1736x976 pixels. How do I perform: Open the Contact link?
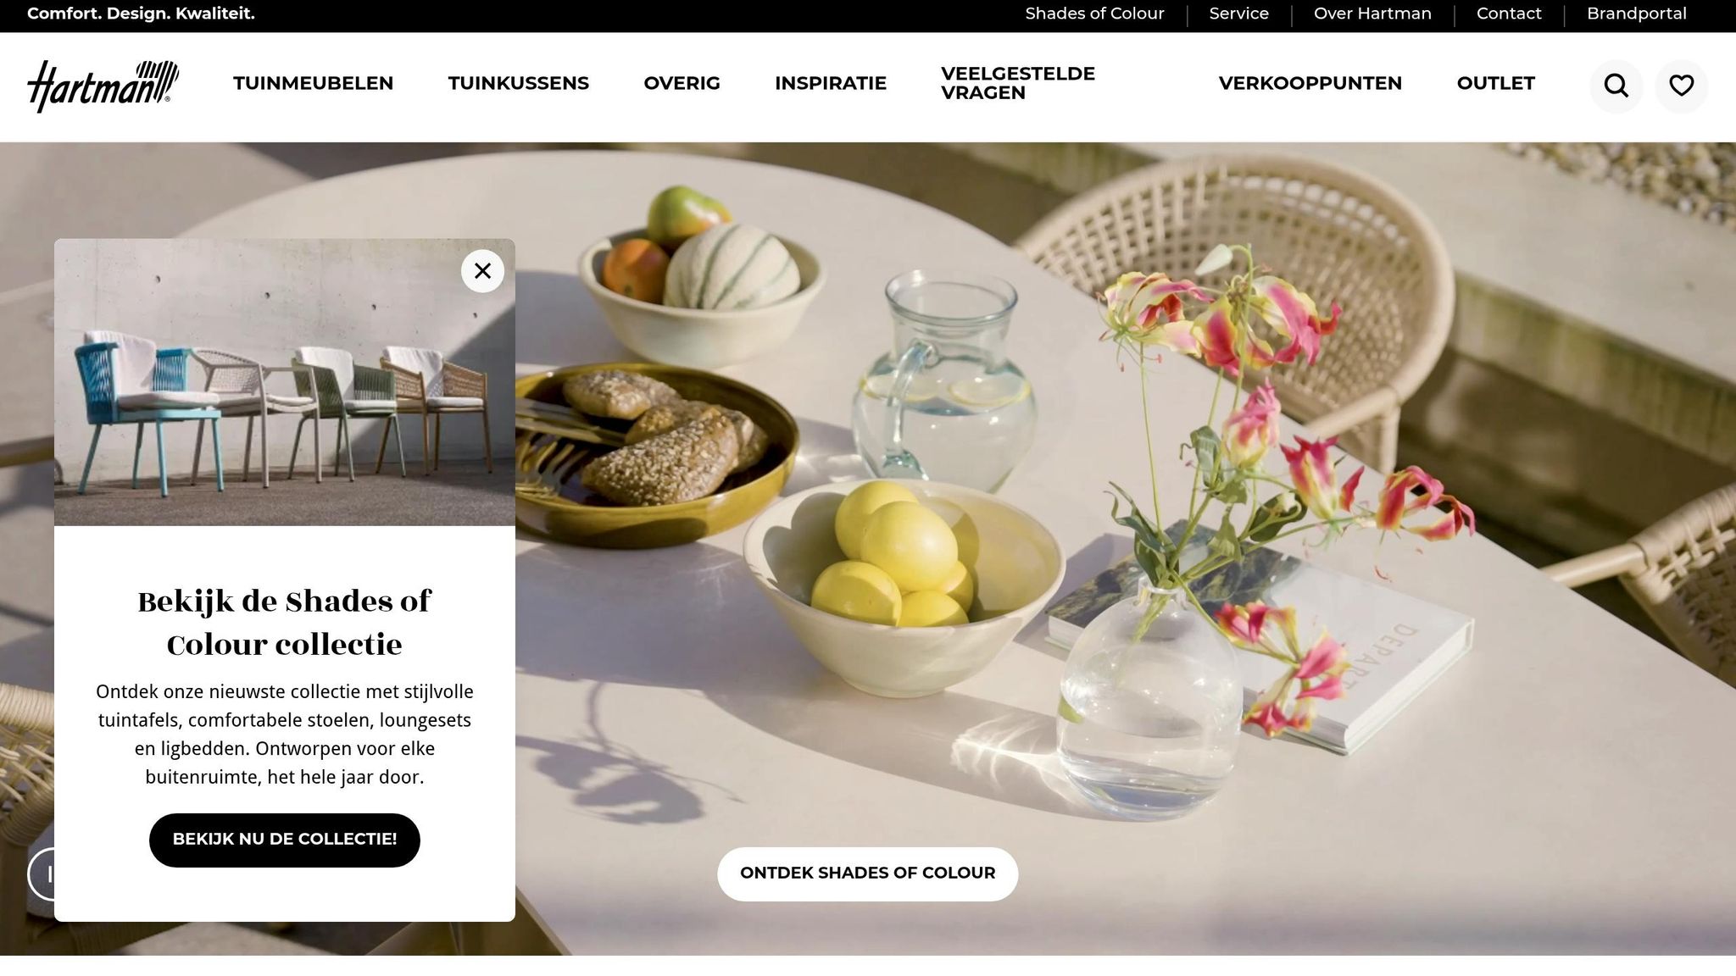1509,14
